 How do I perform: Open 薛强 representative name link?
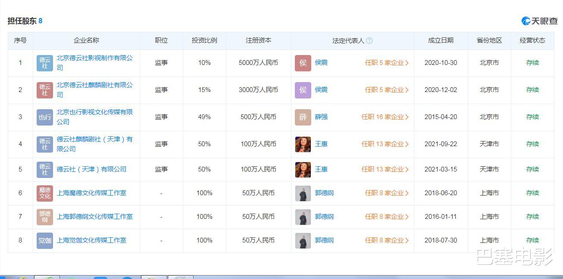pos(321,117)
